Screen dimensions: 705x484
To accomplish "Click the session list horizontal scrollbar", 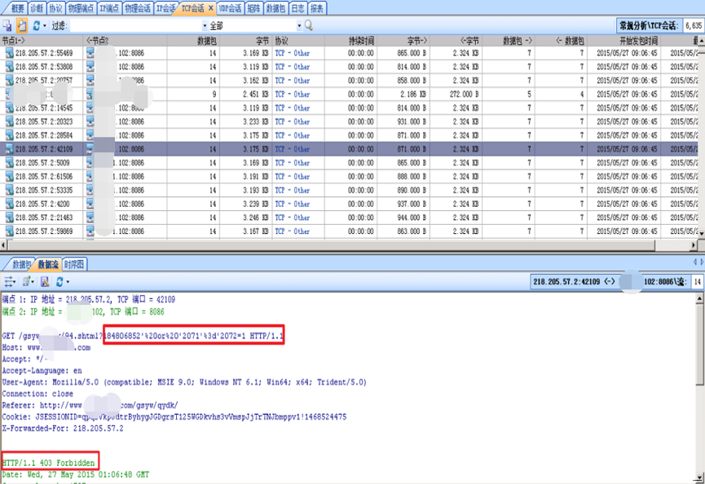I will (326, 244).
